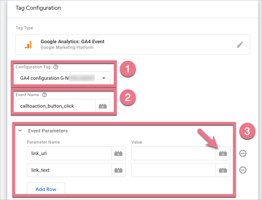This screenshot has height=200, width=262.
Task: Click the Google Analytics GA4 Event logo
Action: [x=28, y=45]
